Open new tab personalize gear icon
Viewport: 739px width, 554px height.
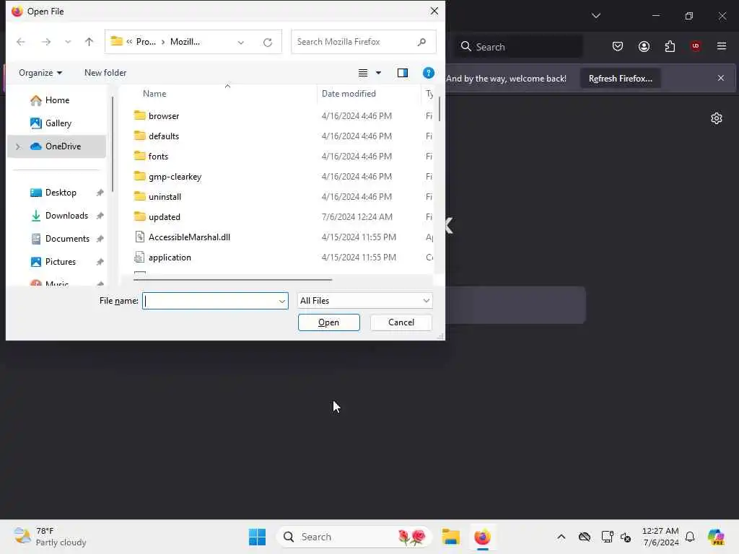tap(717, 118)
